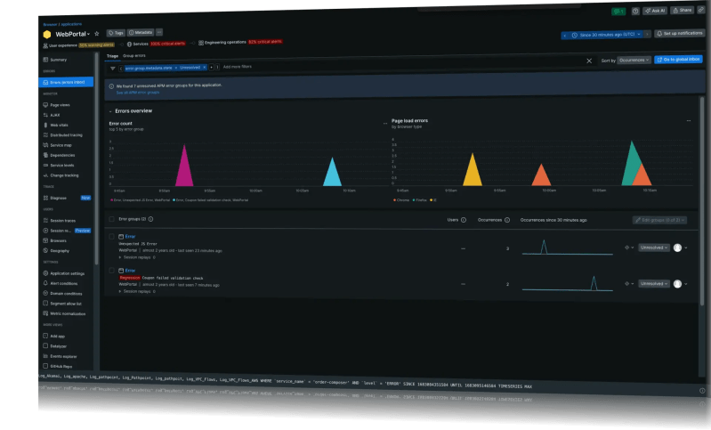Image resolution: width=711 pixels, height=430 pixels.
Task: Favorite WebPortal with the star icon
Action: (x=97, y=34)
